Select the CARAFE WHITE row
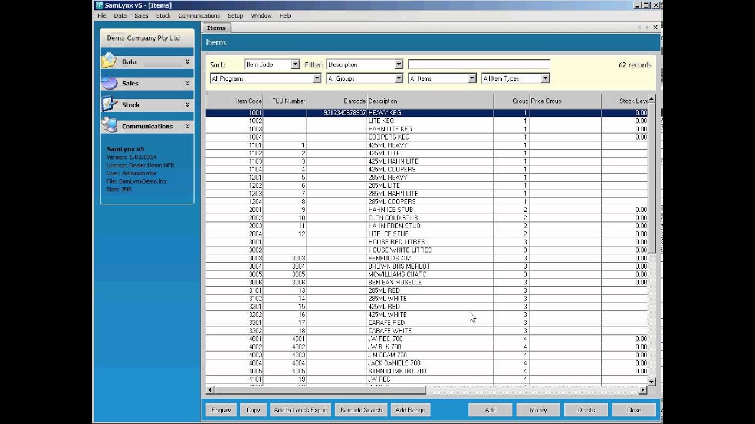755x424 pixels. (x=426, y=331)
